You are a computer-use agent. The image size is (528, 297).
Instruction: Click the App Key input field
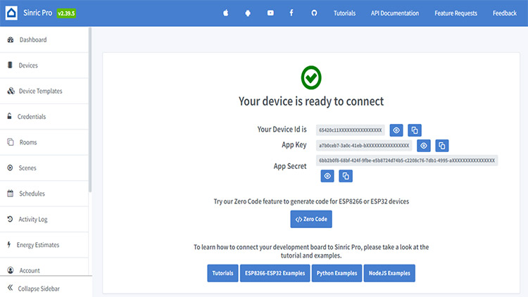(364, 146)
